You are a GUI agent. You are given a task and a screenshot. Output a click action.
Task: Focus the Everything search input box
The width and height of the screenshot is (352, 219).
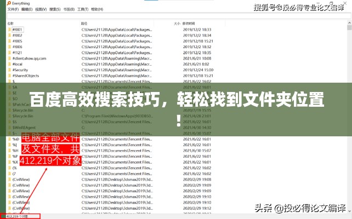coord(179,16)
